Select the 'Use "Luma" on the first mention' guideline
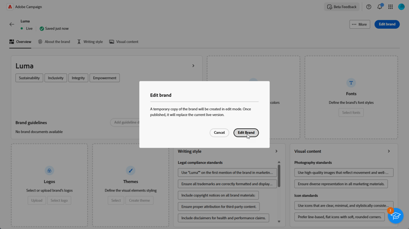Screen dimensions: 409x229 pyautogui.click(x=227, y=172)
